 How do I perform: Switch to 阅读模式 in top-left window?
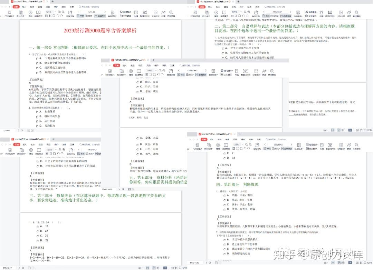(x=38, y=13)
